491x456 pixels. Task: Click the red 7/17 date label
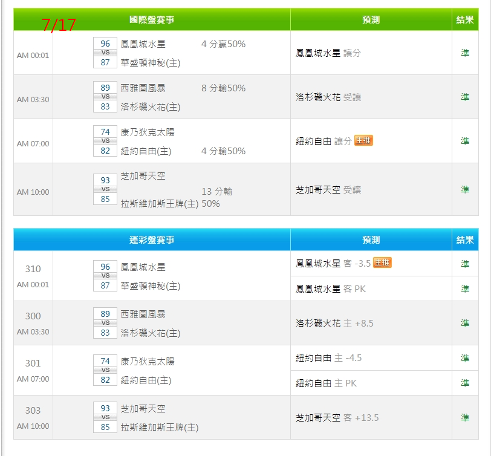(59, 25)
